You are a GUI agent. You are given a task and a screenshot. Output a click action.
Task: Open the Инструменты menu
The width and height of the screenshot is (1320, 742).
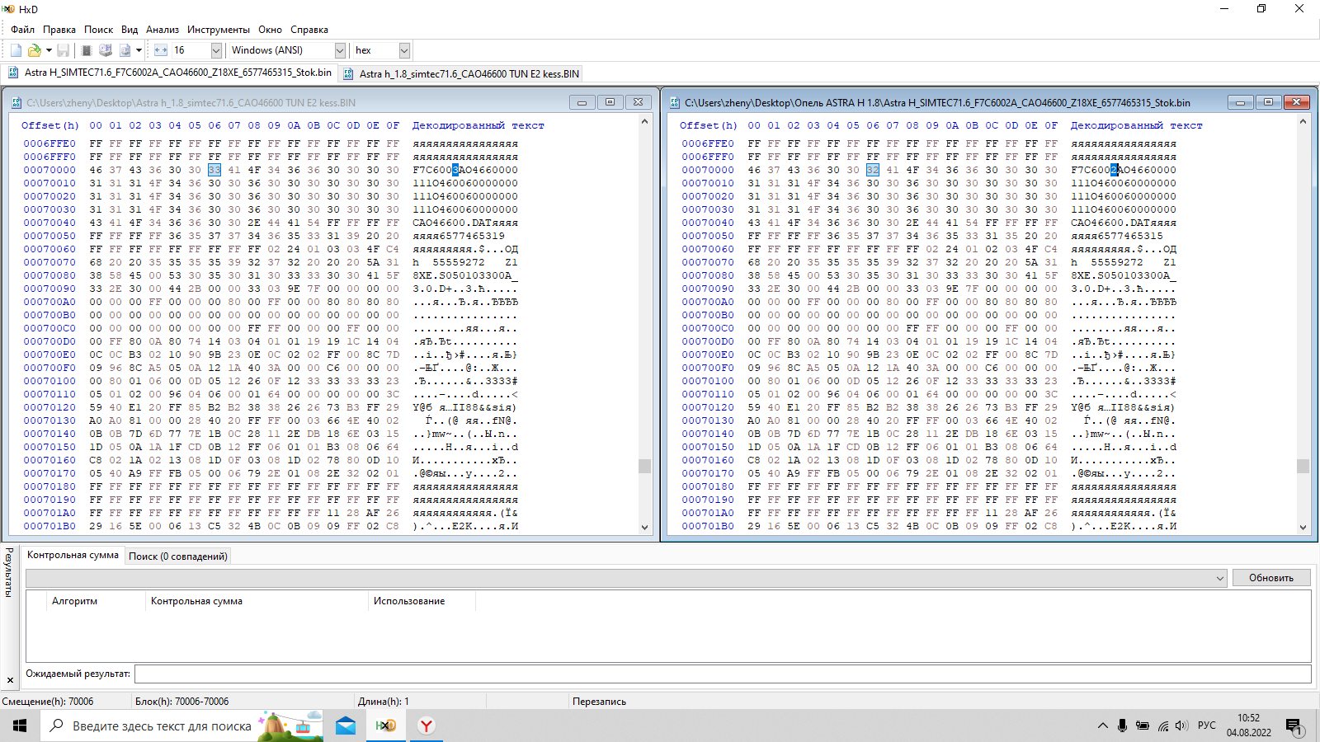219,30
